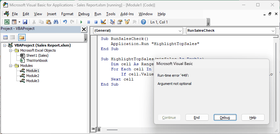
Task: Open the Properties Window toolbar icon
Action: pos(119,22)
